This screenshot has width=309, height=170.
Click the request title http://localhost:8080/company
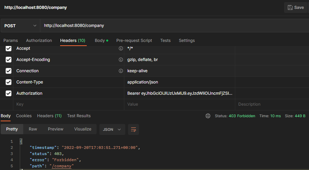36,7
